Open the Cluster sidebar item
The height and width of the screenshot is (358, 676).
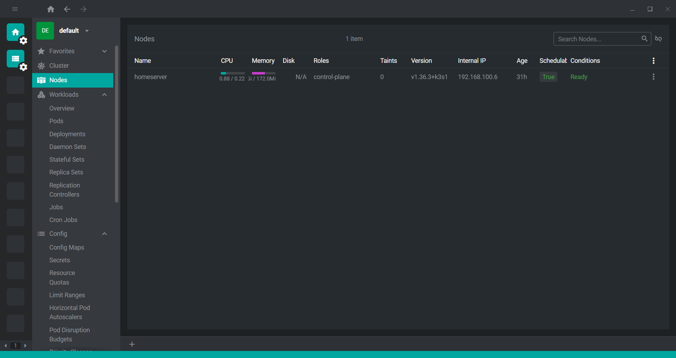73,66
